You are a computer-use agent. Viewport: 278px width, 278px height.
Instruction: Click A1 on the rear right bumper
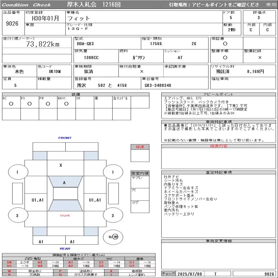pyautogui.click(x=72, y=242)
